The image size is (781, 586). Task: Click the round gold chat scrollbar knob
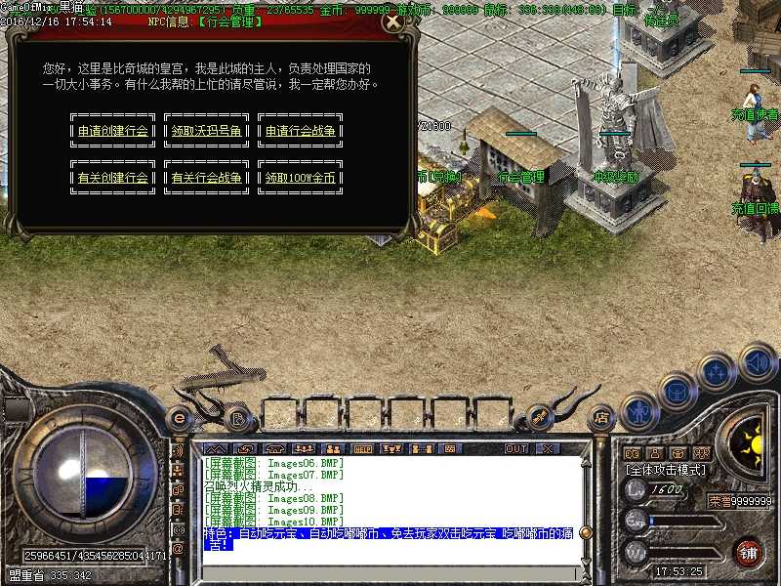point(587,532)
